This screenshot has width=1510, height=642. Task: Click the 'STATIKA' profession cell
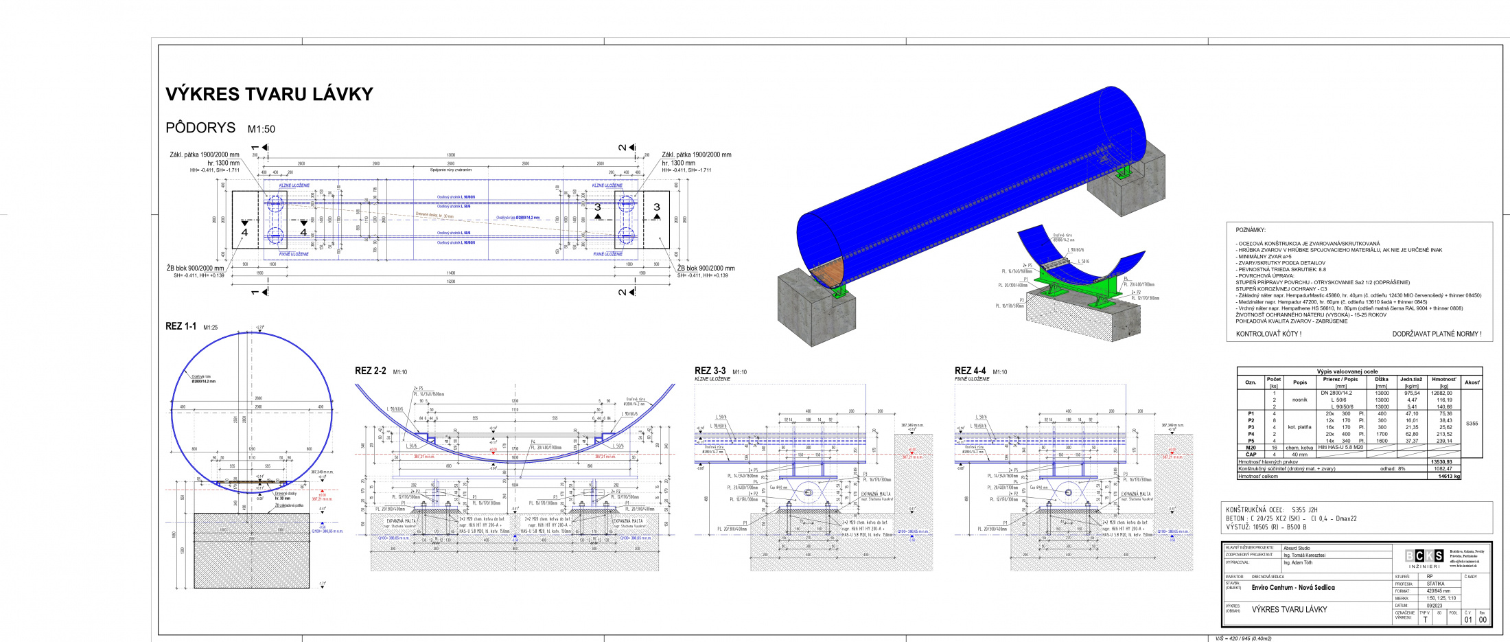[1435, 584]
